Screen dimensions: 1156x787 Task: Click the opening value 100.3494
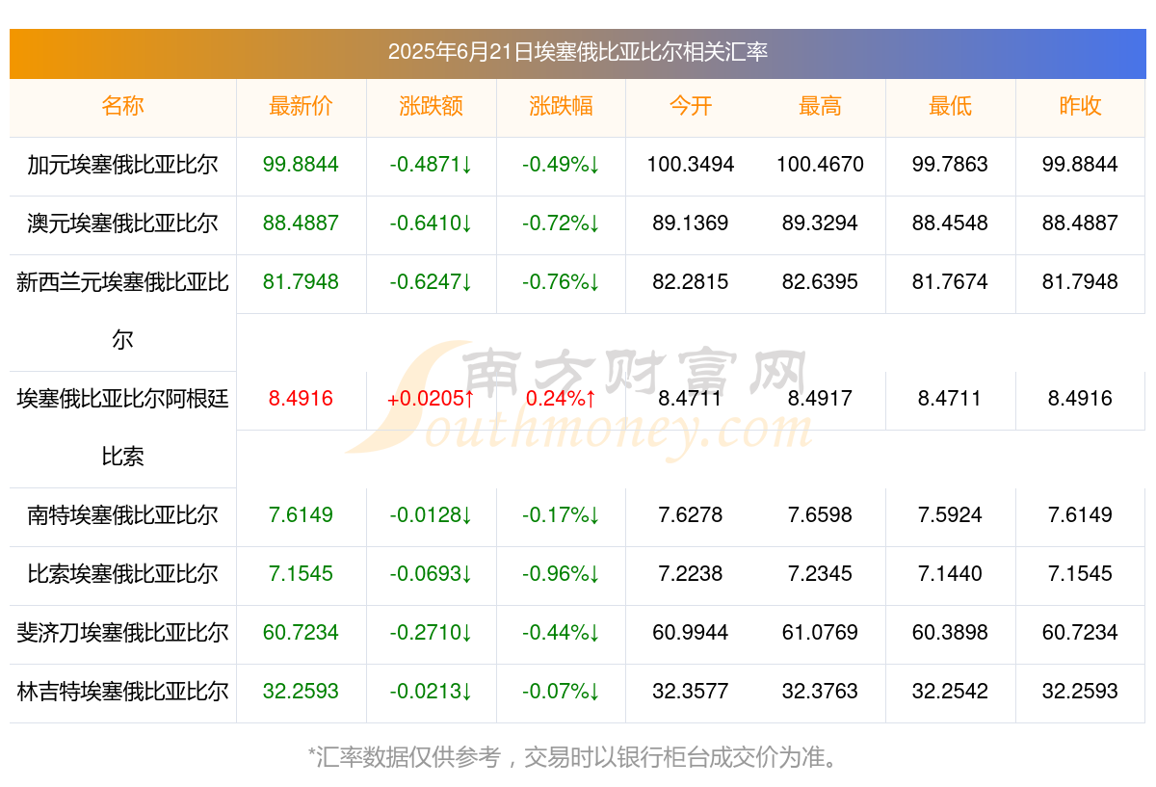pyautogui.click(x=691, y=165)
